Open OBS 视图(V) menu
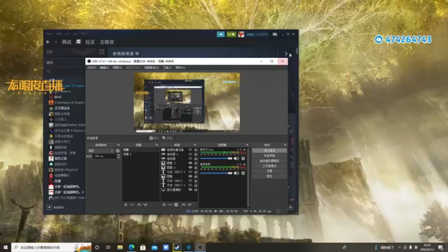Screen dimensions: 448x252 tap(117, 68)
